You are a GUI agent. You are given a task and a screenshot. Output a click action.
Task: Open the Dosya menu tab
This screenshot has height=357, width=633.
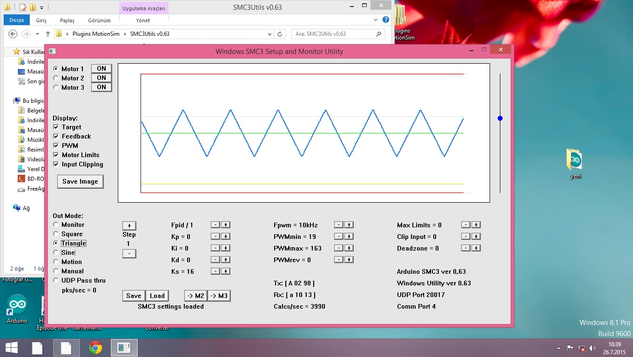[16, 20]
